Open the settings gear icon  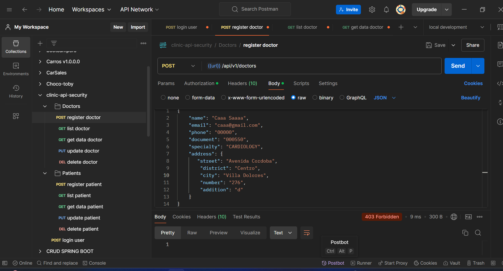click(372, 10)
